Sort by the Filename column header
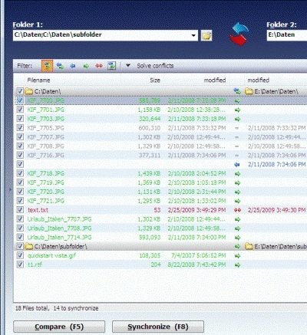The width and height of the screenshot is (307, 335). coord(38,80)
